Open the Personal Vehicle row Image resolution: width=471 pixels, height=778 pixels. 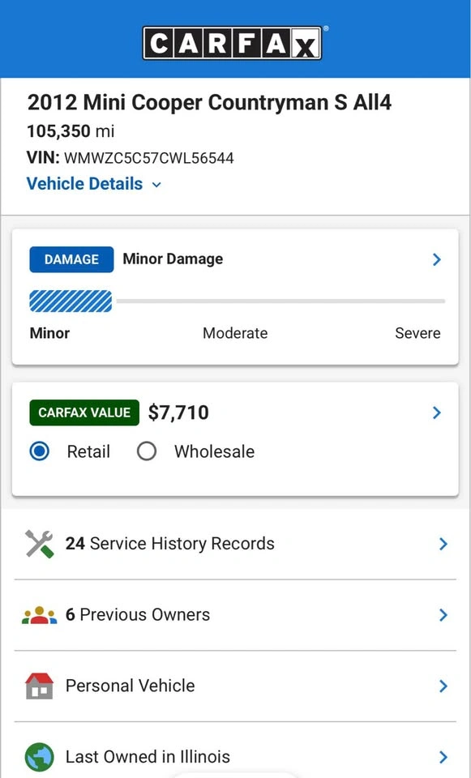[x=235, y=686]
